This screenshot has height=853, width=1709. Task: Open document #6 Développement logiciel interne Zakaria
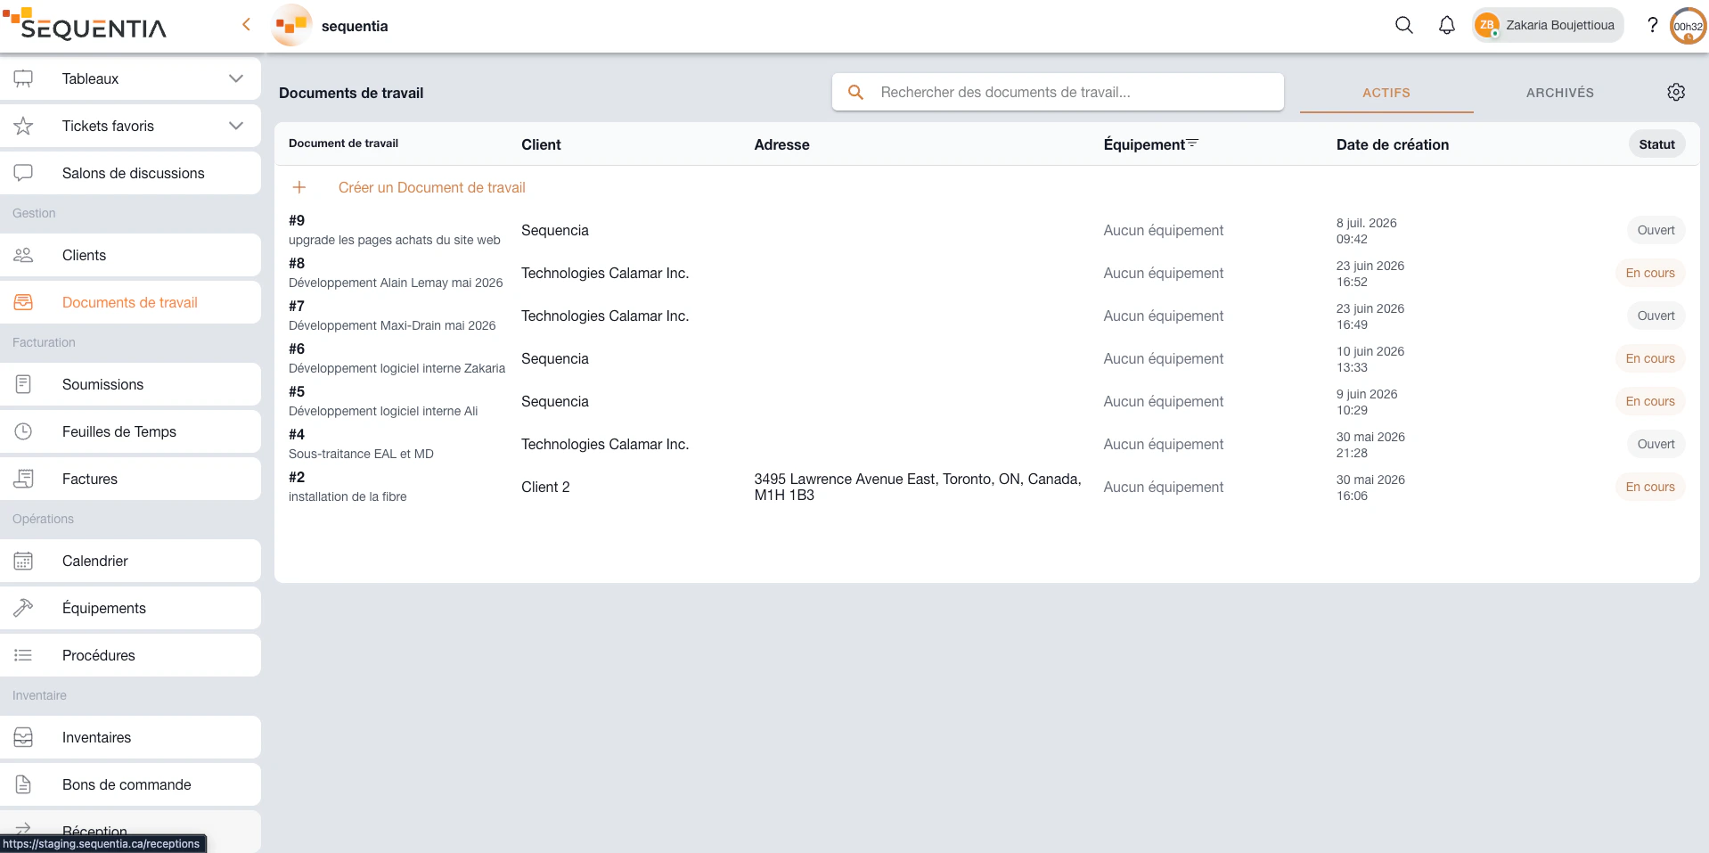pos(397,358)
